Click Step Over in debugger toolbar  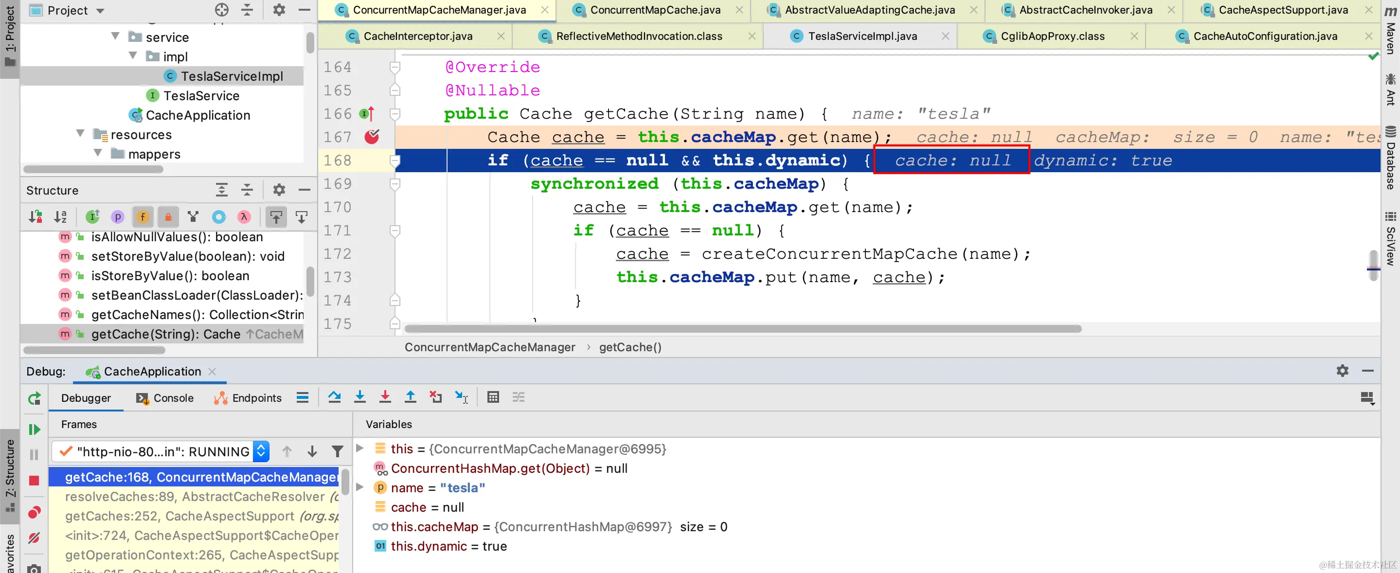[334, 397]
